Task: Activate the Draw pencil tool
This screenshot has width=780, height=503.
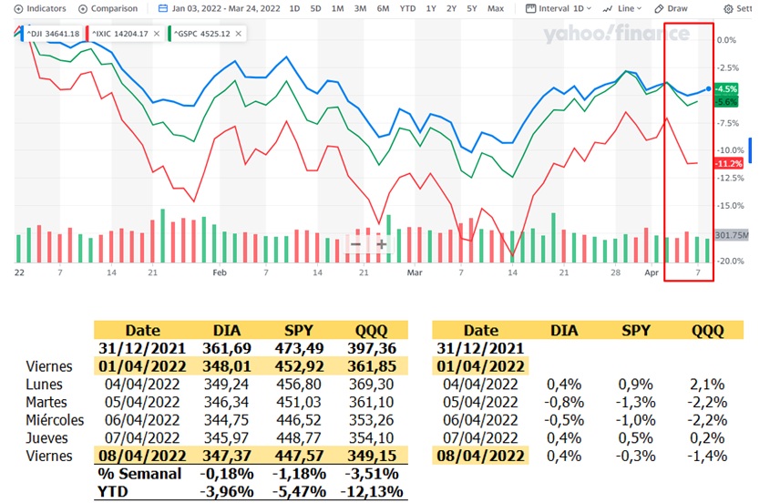Action: tap(671, 8)
